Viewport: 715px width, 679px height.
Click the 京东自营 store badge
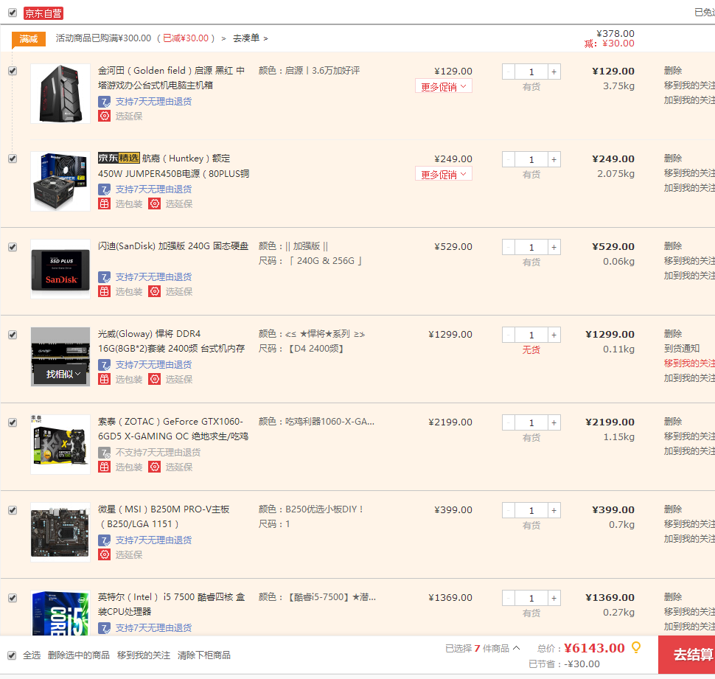coord(43,13)
